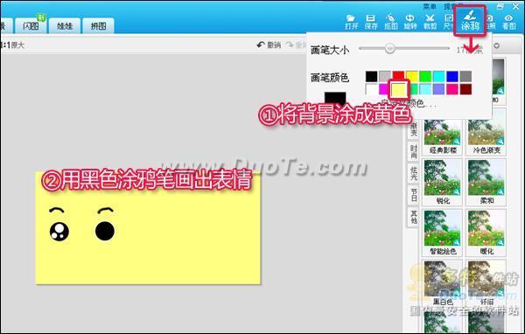Pick the red brush color swatch
The image size is (525, 334).
[398, 76]
